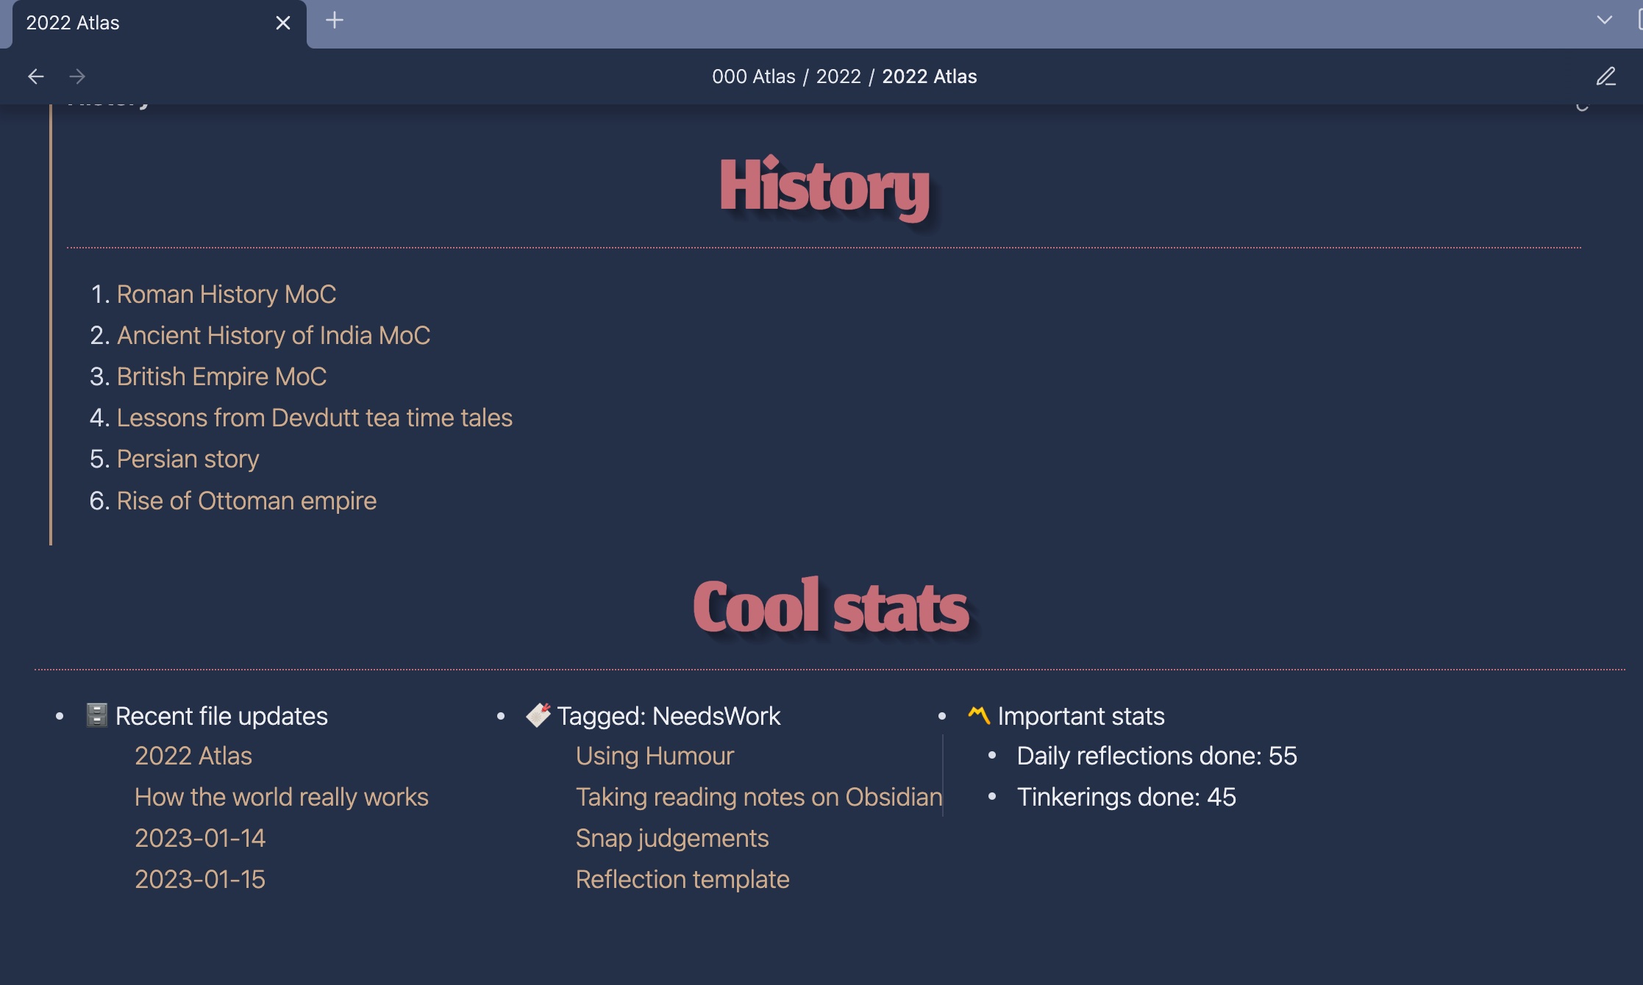Open 2022 Atlas in recent file updates

(x=193, y=756)
